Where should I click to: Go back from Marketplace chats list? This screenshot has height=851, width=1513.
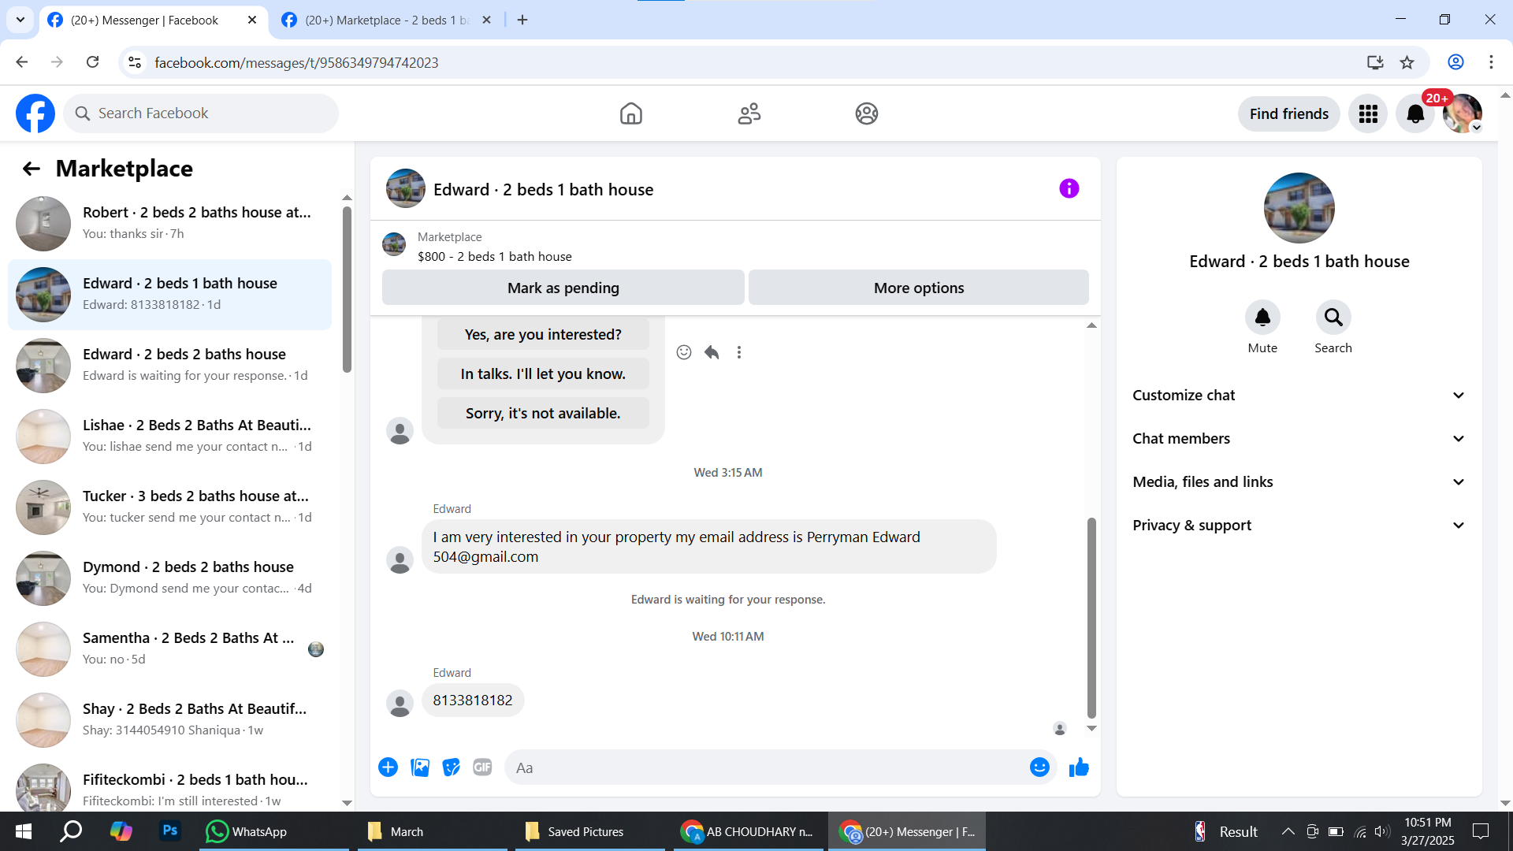click(x=32, y=169)
